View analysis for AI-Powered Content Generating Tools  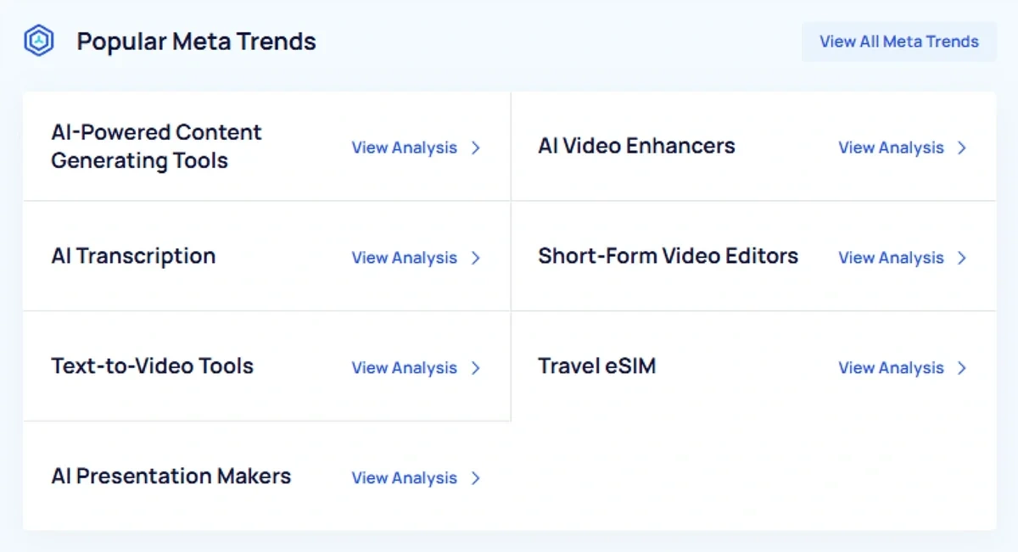(405, 148)
